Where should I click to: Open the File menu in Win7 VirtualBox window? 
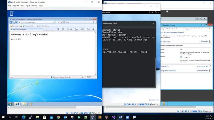[x=9, y=6]
